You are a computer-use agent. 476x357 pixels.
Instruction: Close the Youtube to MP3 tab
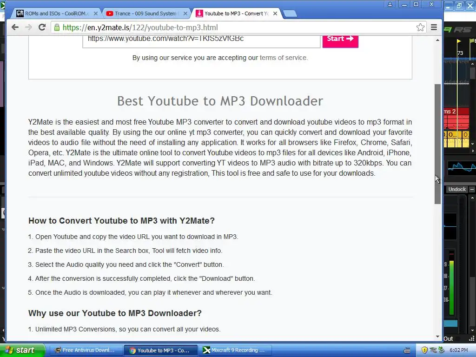coord(275,13)
